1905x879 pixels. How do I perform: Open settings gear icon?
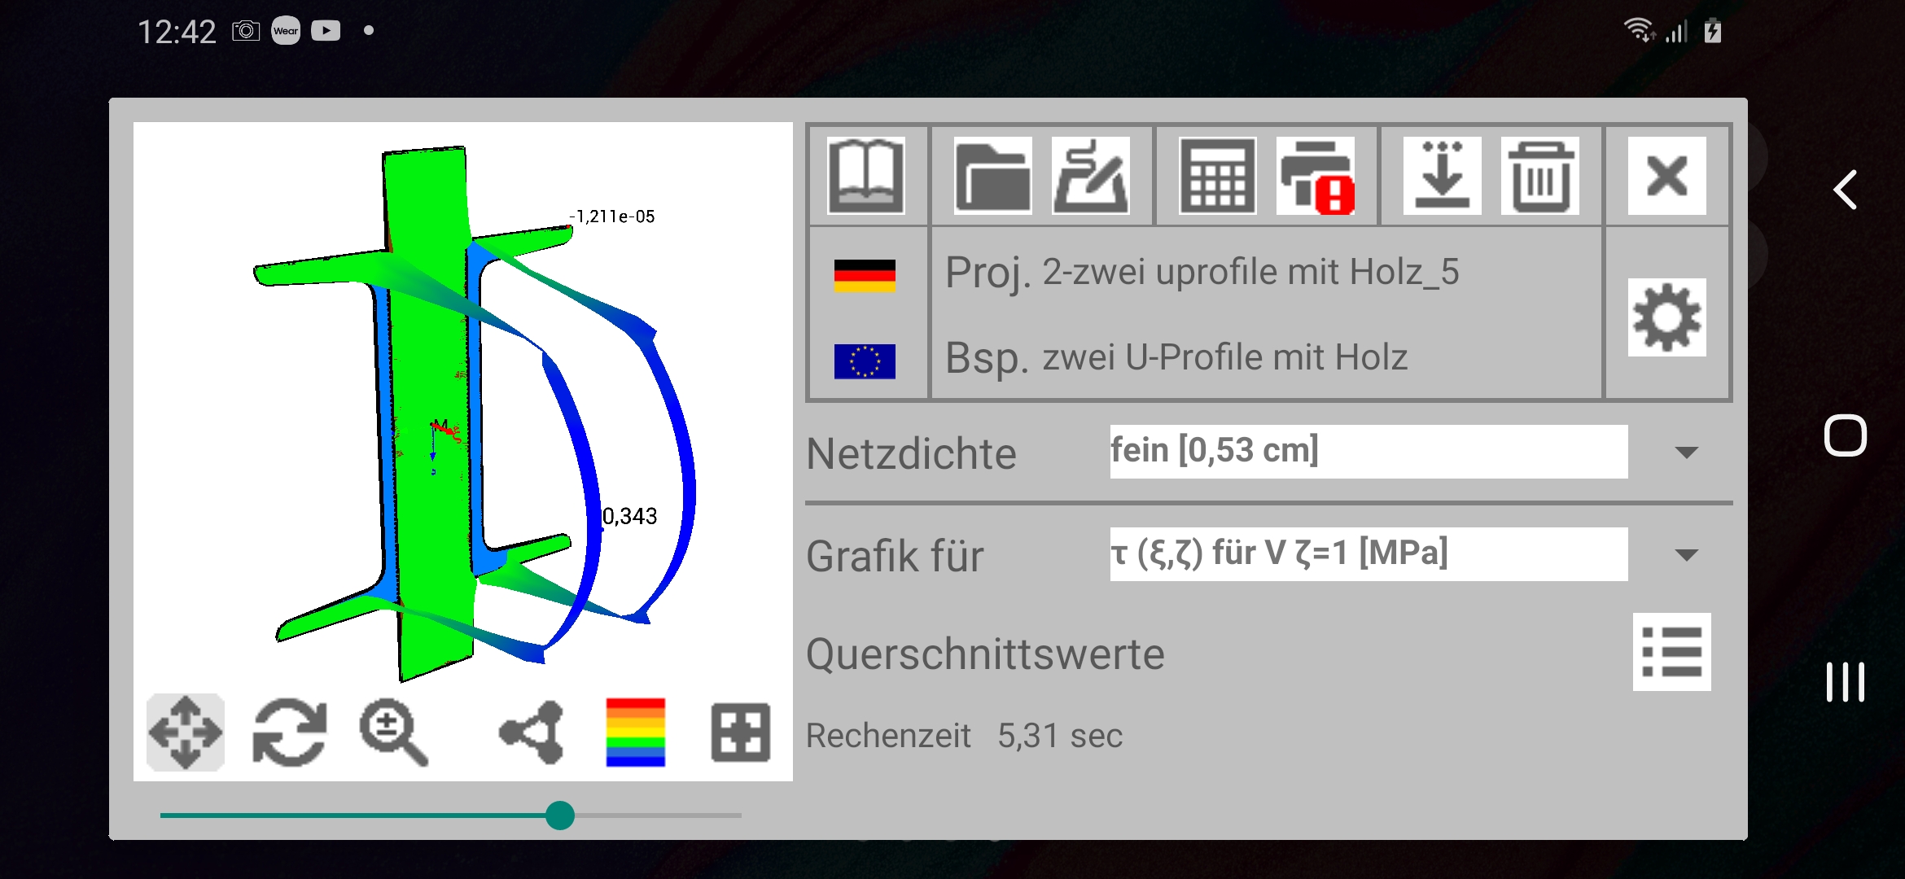pyautogui.click(x=1666, y=317)
